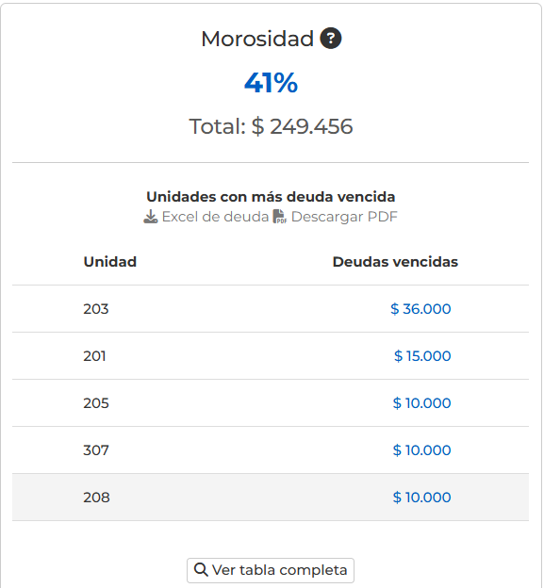Select the unit 201 row
The height and width of the screenshot is (588, 544).
[x=271, y=356]
